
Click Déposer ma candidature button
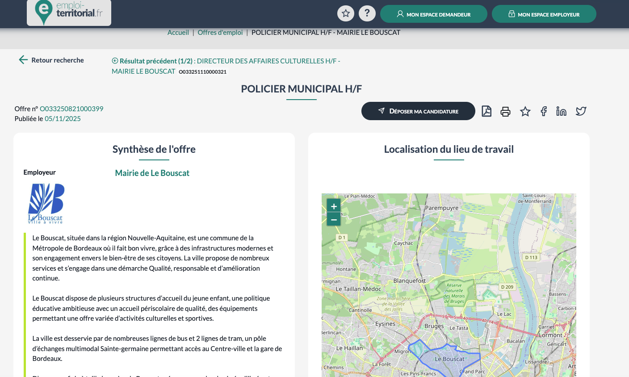pos(418,111)
